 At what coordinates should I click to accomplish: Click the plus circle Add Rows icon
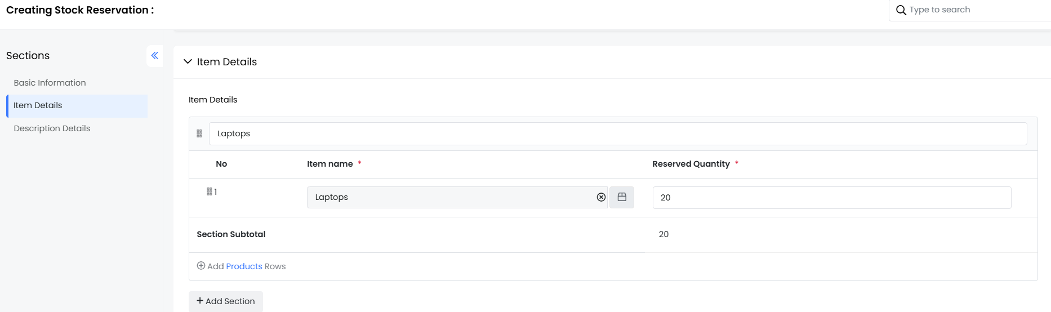pyautogui.click(x=201, y=266)
